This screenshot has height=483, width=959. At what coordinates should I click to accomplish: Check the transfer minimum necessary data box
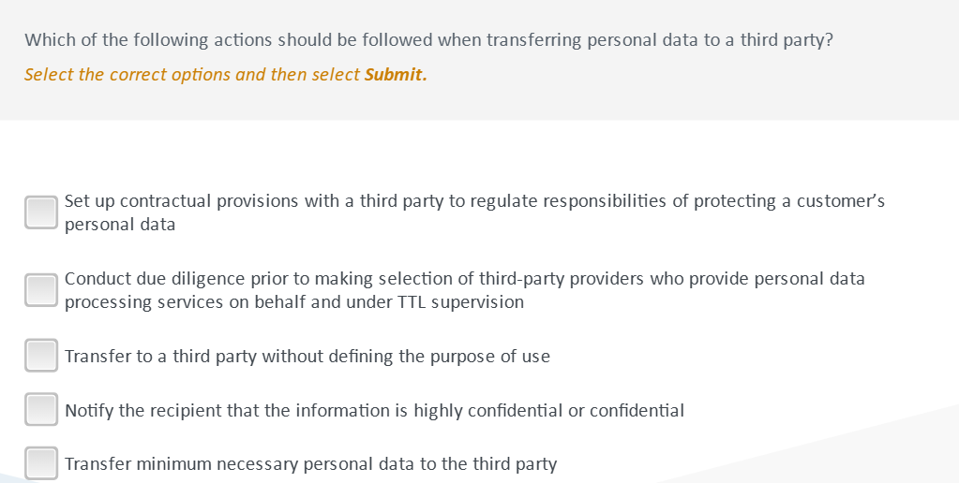coord(41,463)
